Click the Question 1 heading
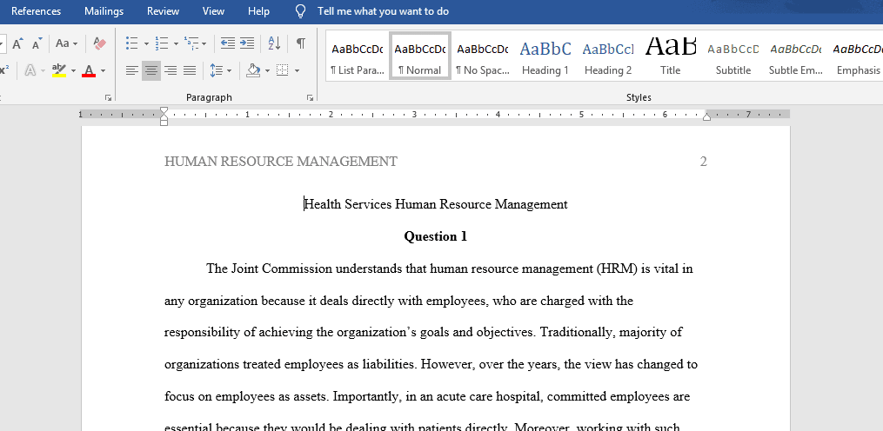 [x=436, y=236]
